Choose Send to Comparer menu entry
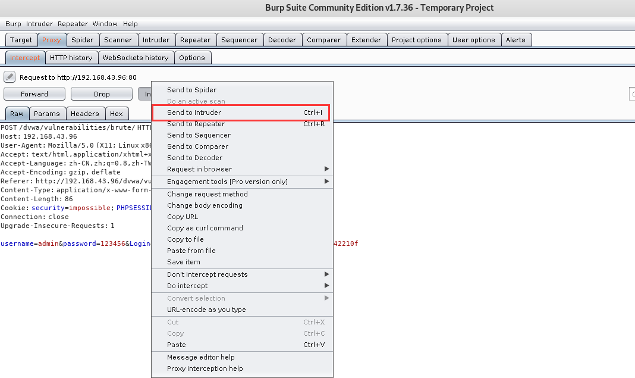This screenshot has height=378, width=635. 242,146
